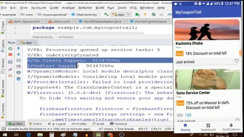
Task: Open the 4: Run tool window button
Action: 15,124
